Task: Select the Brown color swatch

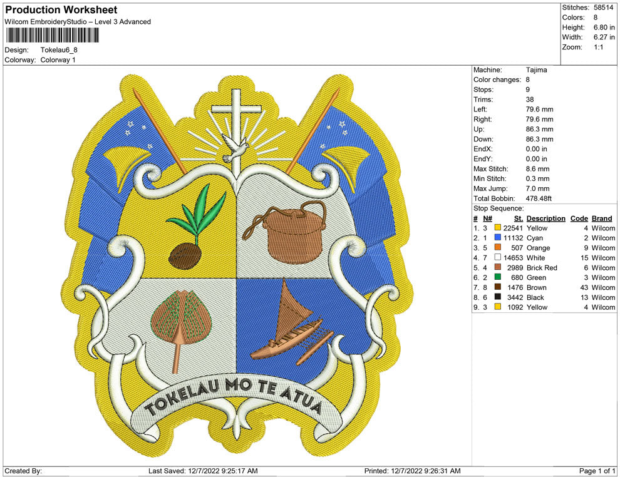Action: coord(497,287)
